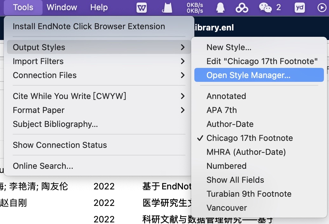Click the play circle icon in menu bar
The image size is (329, 224).
[322, 8]
